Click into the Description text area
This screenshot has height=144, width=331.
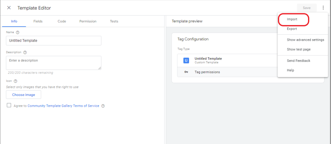pos(54,62)
